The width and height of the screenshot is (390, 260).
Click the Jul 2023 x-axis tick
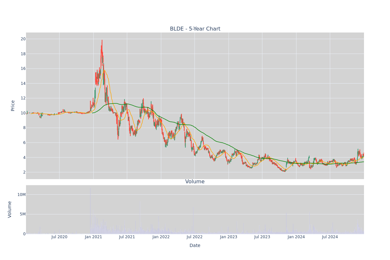tap(262, 237)
